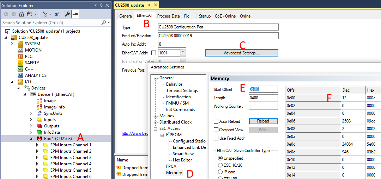Image resolution: width=381 pixels, height=179 pixels.
Task: Select the C++ node icon
Action: point(20,69)
